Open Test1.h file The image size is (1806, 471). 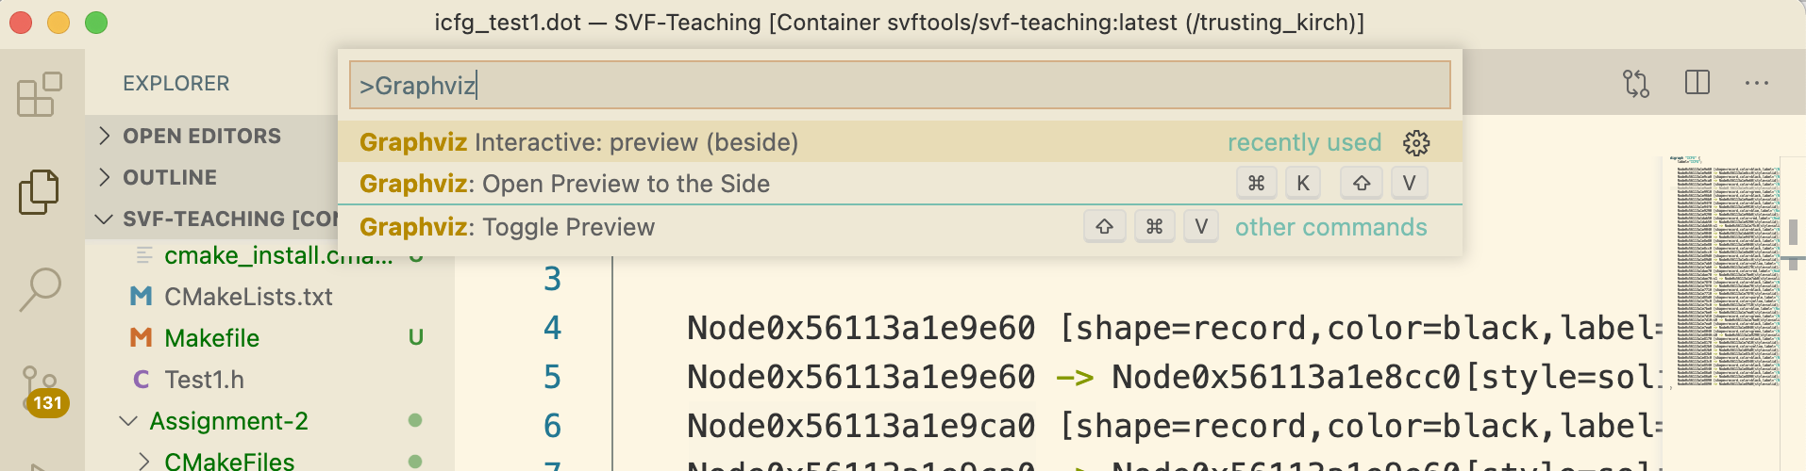click(204, 380)
